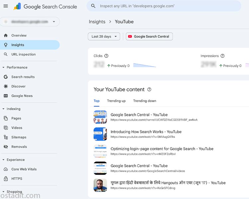
Task: Click the GoogleSearchCentral/videos thumbnail
Action: [100, 168]
